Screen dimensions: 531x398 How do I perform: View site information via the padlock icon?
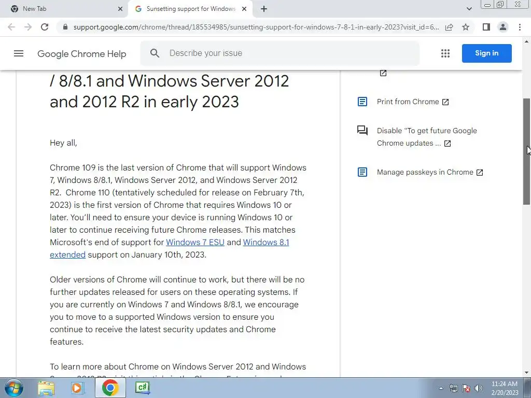[65, 27]
